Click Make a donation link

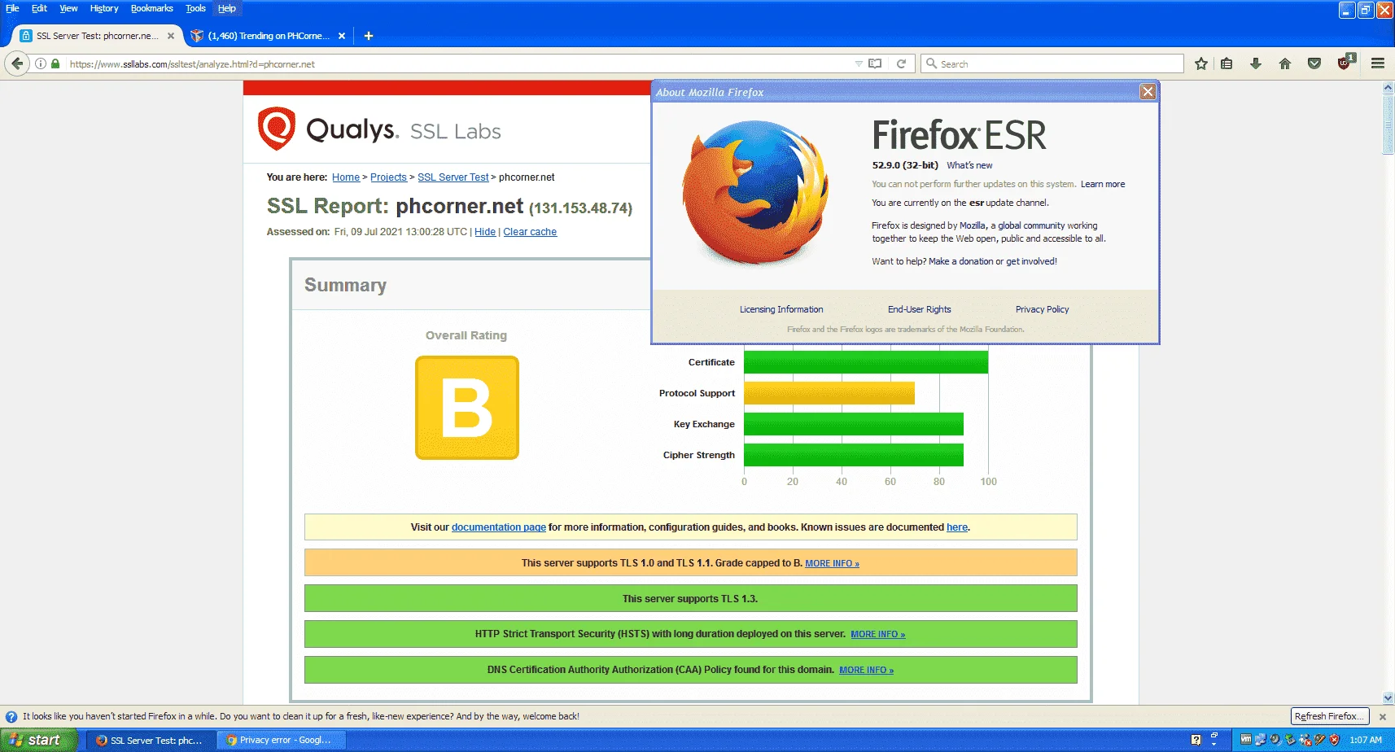(x=961, y=261)
